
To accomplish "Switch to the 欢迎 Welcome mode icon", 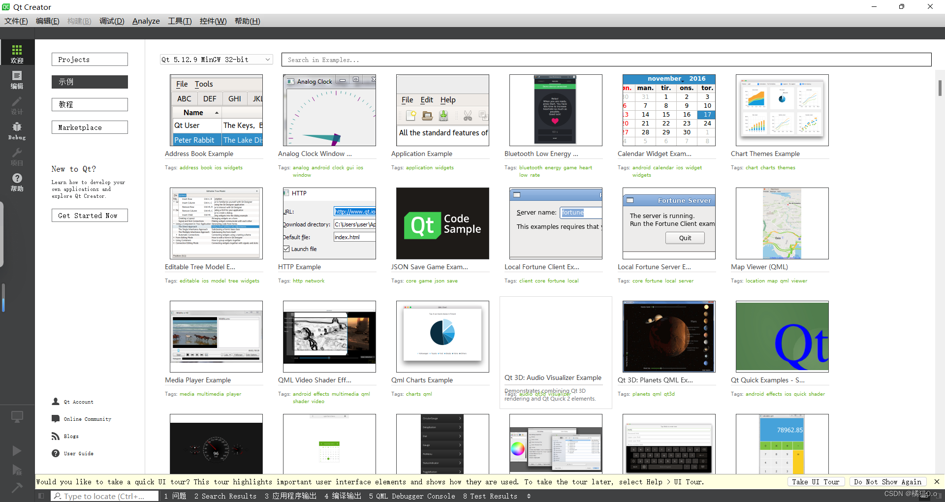I will click(x=17, y=52).
